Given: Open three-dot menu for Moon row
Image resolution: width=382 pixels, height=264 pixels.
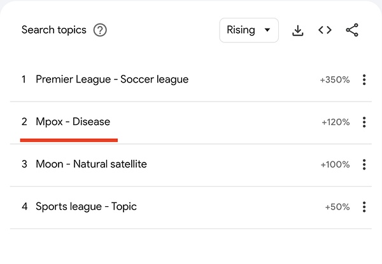Looking at the screenshot, I should 364,164.
